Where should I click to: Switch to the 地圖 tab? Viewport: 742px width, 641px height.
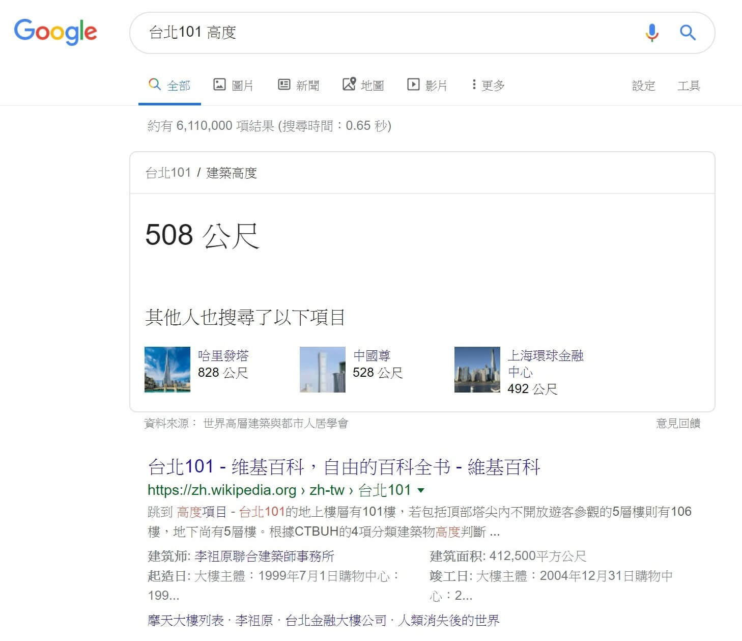363,85
